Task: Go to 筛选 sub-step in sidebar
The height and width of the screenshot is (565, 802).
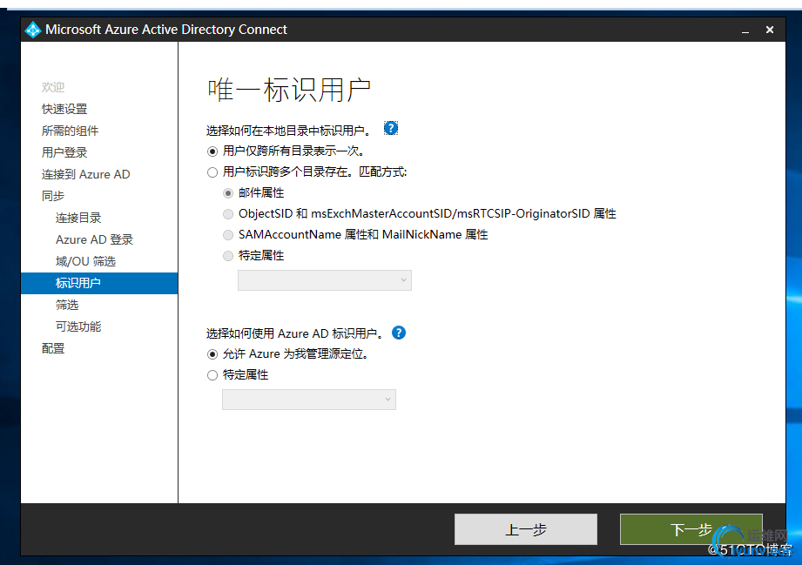Action: point(67,306)
